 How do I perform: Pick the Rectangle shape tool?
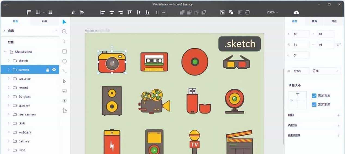coord(64,51)
